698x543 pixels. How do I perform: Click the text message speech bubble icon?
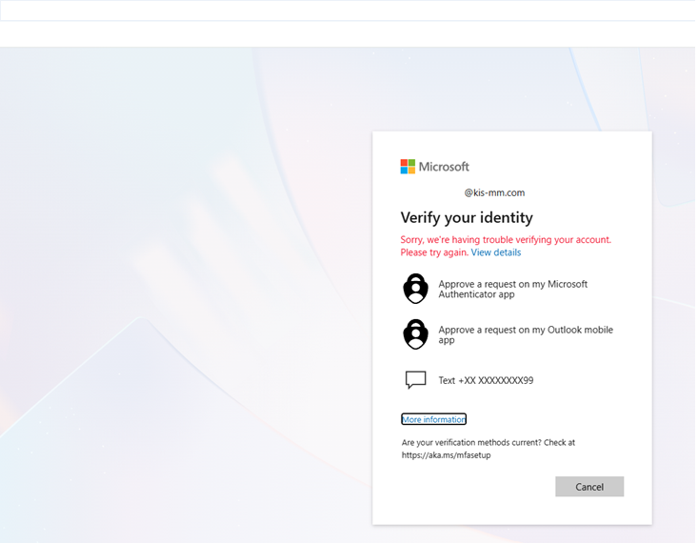point(415,380)
